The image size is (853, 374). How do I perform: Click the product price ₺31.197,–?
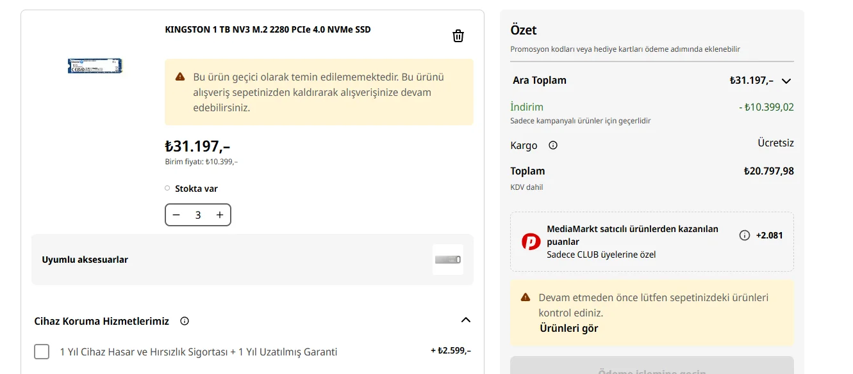click(197, 146)
